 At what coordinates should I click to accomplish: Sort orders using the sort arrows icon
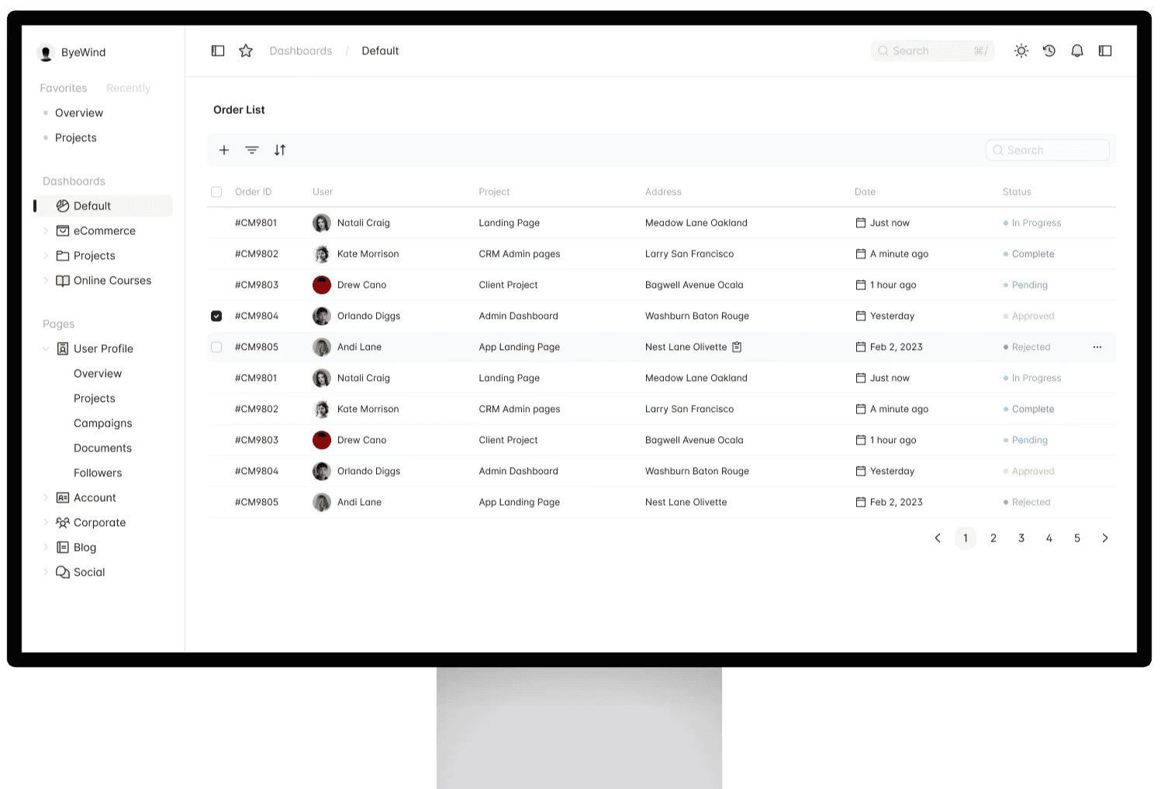pyautogui.click(x=280, y=150)
